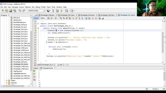Switch to the History view button
Viewport: 166px width, 93px height.
(x=43, y=18)
